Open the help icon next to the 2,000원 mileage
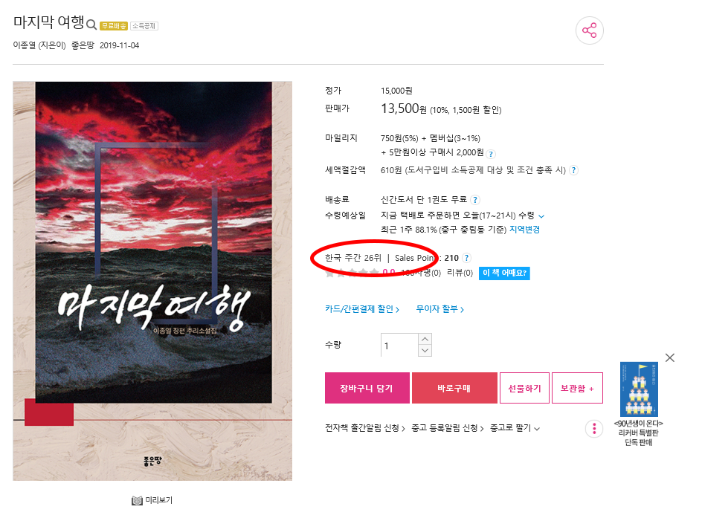The height and width of the screenshot is (515, 702). click(491, 154)
